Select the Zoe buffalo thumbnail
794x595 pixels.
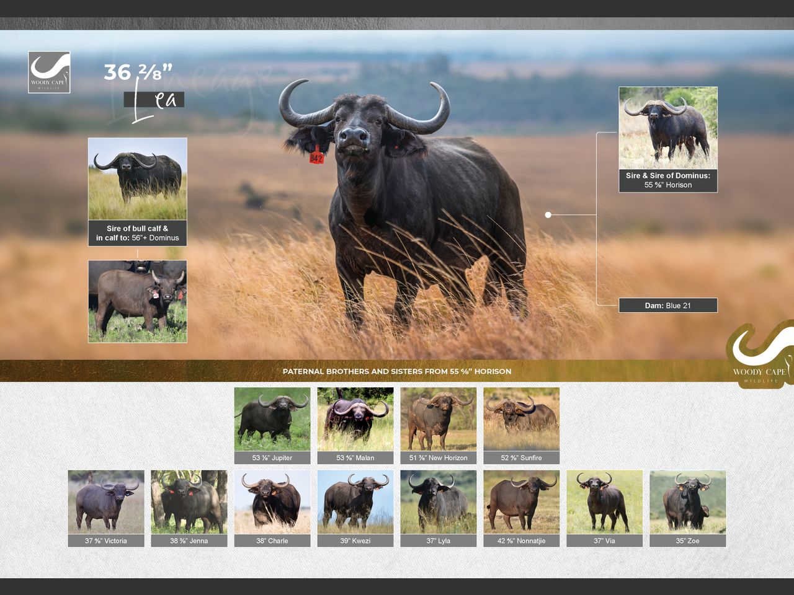pyautogui.click(x=687, y=502)
